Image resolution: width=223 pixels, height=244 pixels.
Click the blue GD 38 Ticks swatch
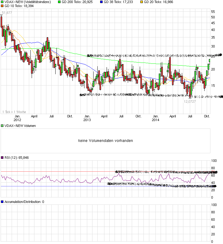pos(101,2)
